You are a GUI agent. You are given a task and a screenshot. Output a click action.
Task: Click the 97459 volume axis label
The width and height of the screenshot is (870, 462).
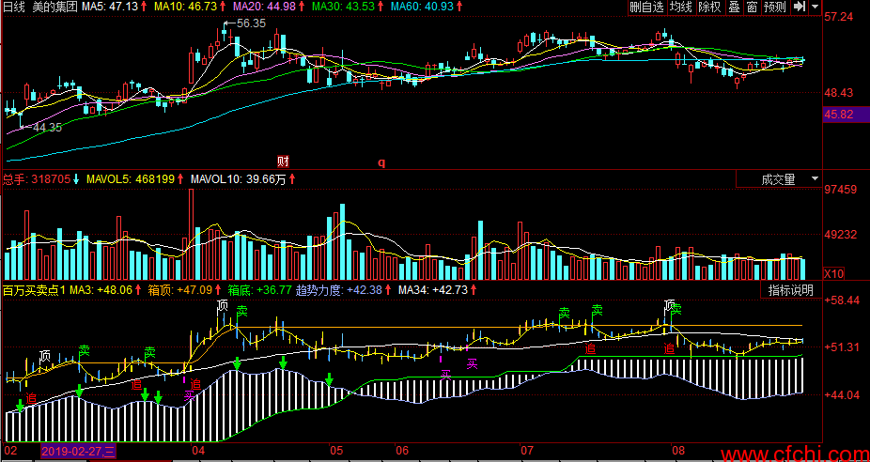[x=841, y=190]
